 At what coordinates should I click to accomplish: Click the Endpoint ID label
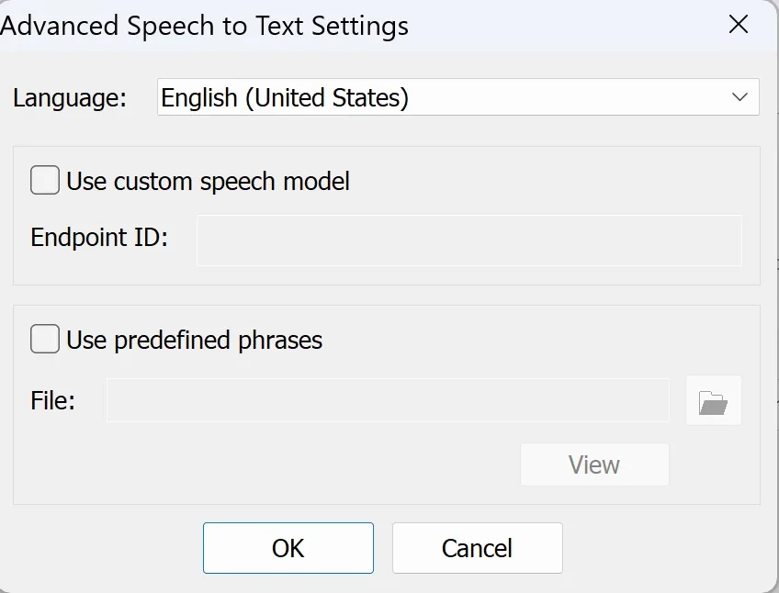[99, 237]
